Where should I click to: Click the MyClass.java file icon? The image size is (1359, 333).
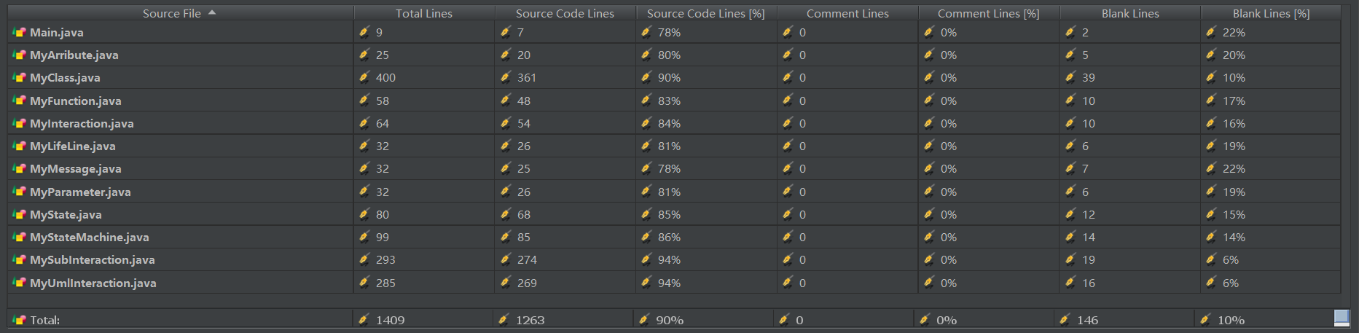(x=19, y=77)
